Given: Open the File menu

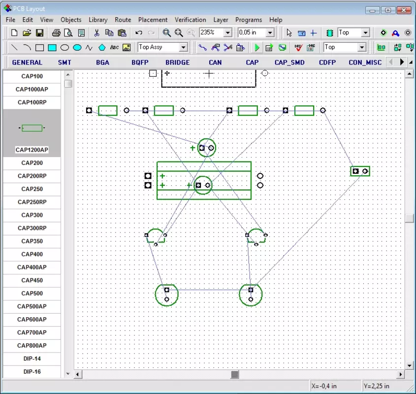Looking at the screenshot, I should (x=10, y=20).
